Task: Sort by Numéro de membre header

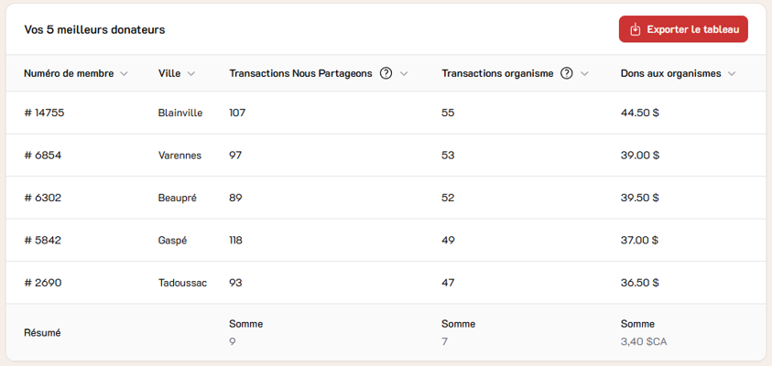Action: [x=69, y=73]
